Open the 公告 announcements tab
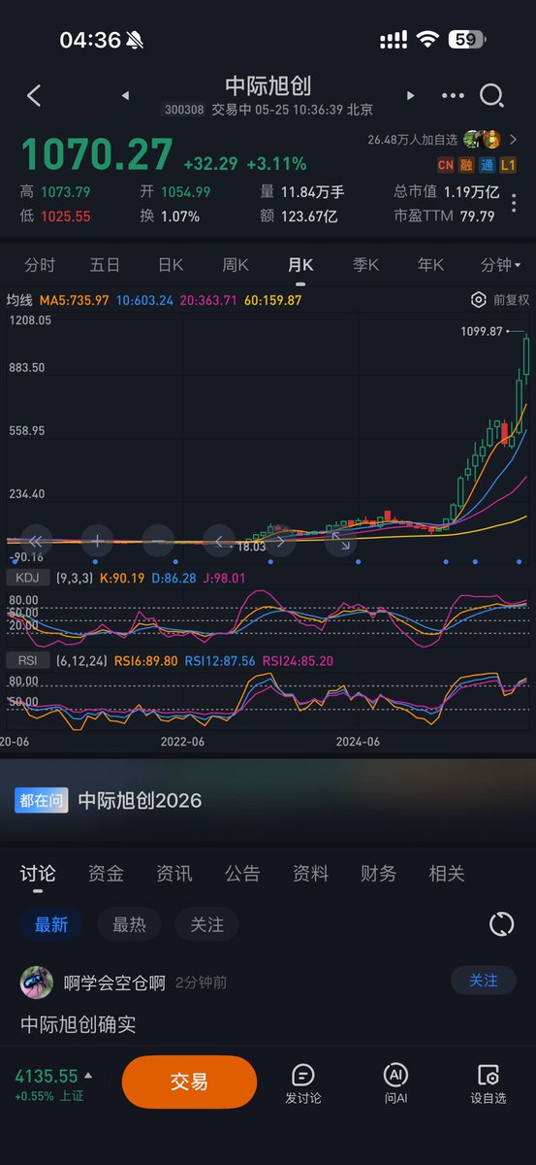The image size is (536, 1165). (242, 874)
